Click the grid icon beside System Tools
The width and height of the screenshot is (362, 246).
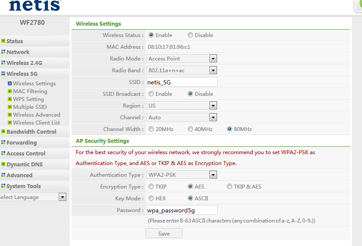coord(3,185)
